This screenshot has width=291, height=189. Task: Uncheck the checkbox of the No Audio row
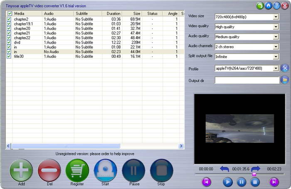click(9, 52)
